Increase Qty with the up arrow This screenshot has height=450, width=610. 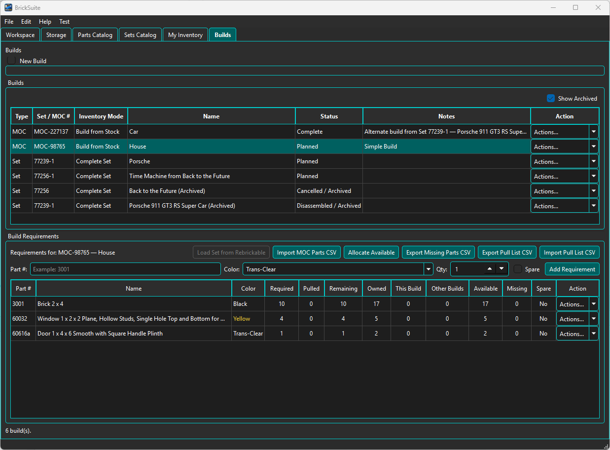(489, 269)
